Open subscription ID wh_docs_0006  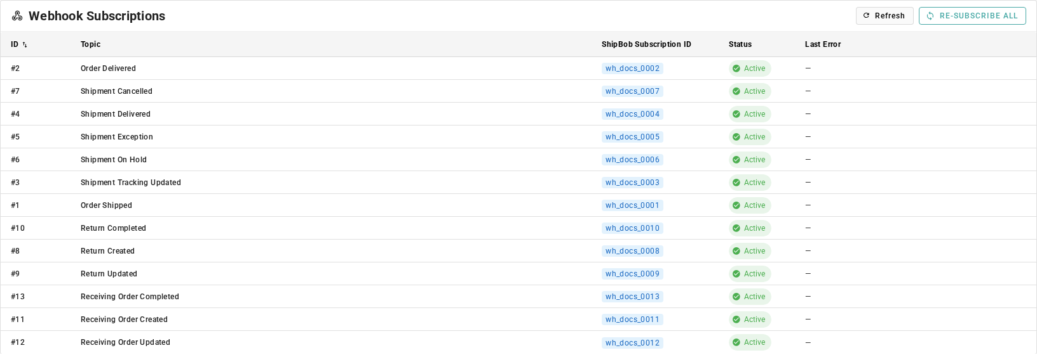632,160
